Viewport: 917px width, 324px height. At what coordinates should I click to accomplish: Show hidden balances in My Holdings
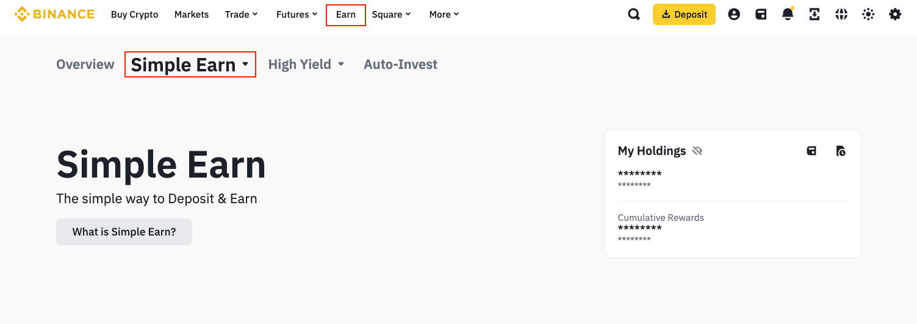(x=697, y=151)
